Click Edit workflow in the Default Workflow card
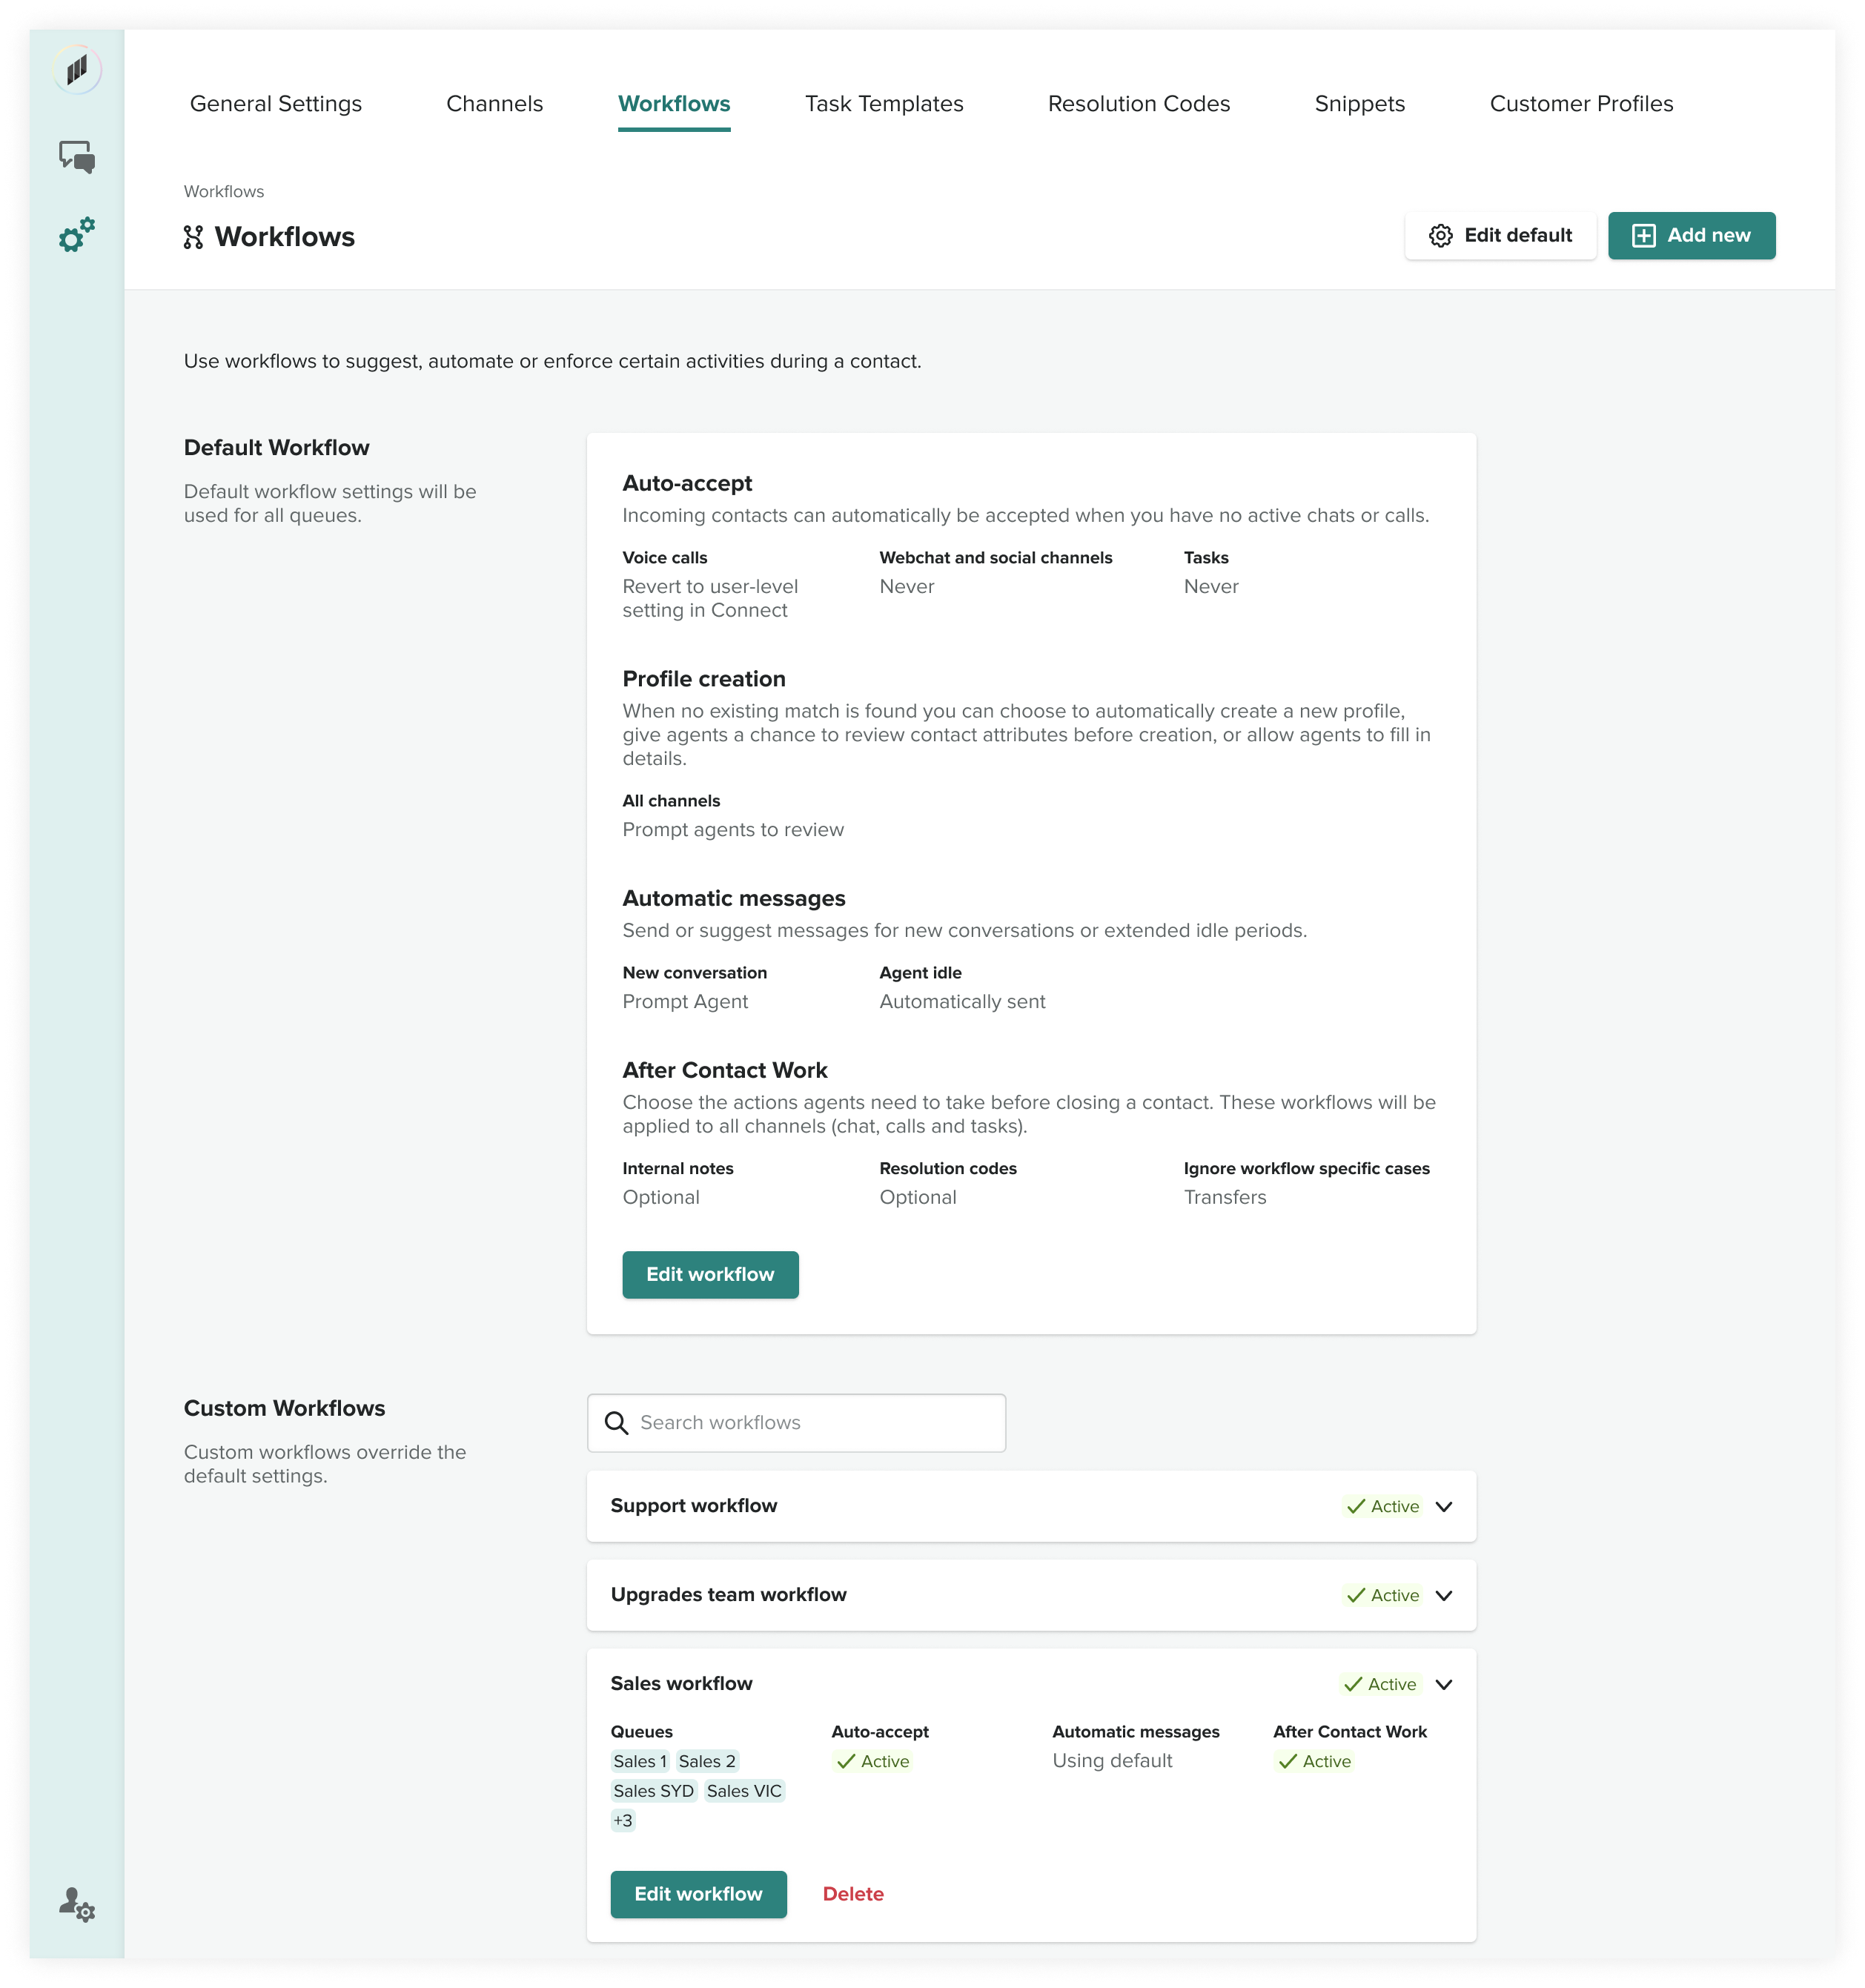1865x1988 pixels. [710, 1274]
